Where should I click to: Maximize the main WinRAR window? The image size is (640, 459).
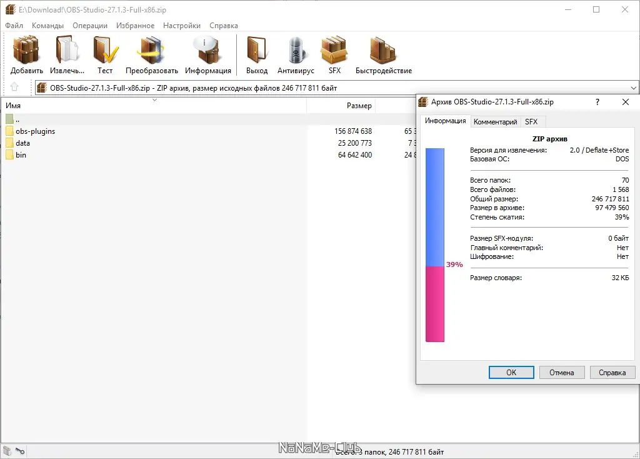[x=596, y=9]
